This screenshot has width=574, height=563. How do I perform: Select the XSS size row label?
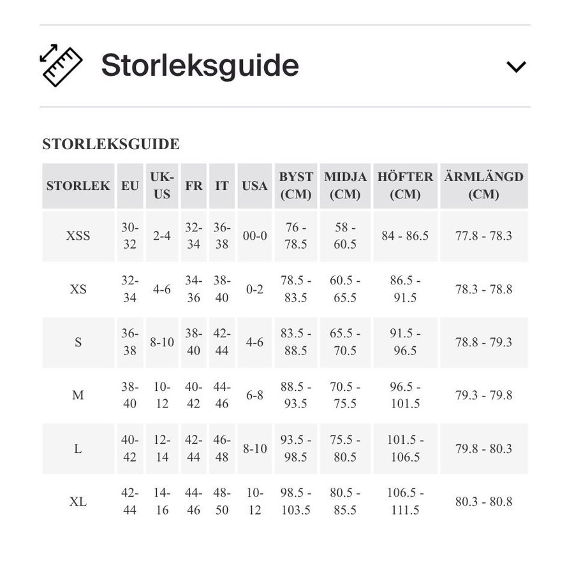[x=78, y=236]
